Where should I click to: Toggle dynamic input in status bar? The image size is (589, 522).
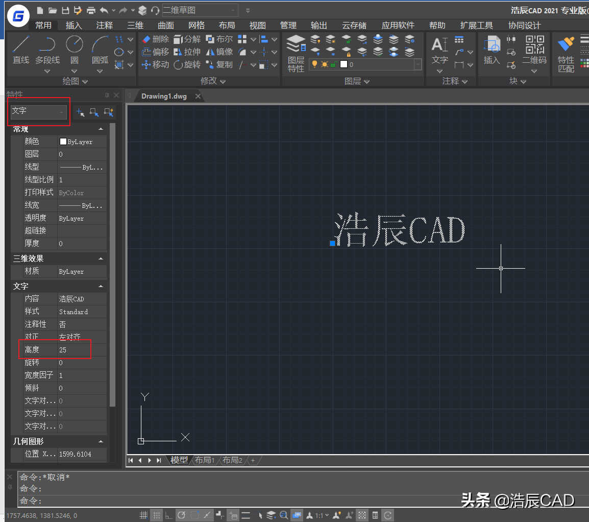233,515
